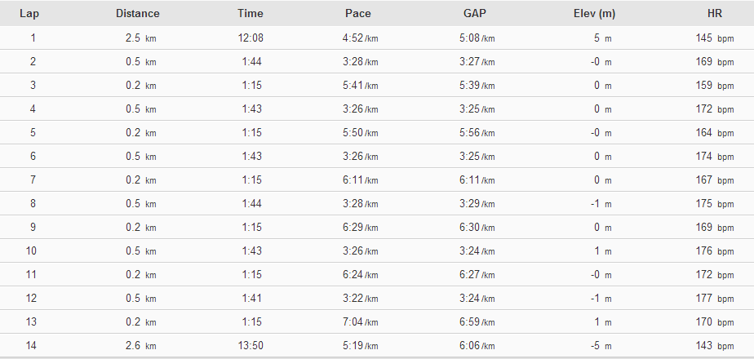This screenshot has width=754, height=359.
Task: Select lap 14 row number
Action: [x=31, y=346]
